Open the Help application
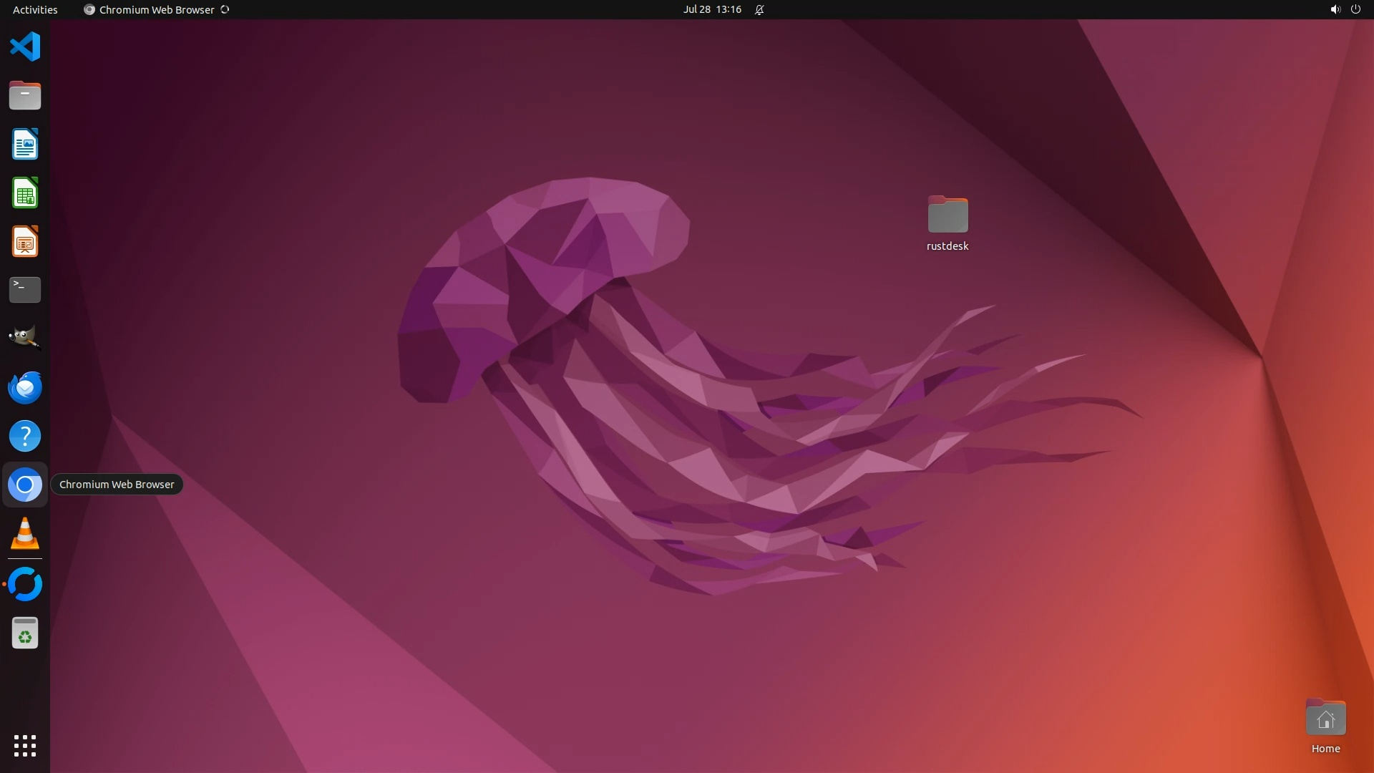The image size is (1374, 773). pyautogui.click(x=25, y=436)
